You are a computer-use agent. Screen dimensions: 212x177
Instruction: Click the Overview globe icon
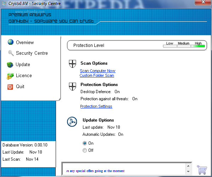click(11, 42)
